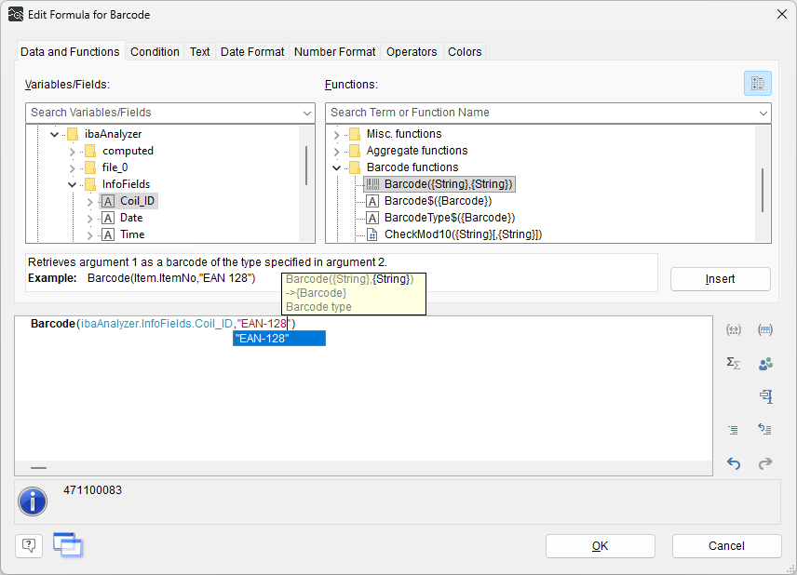The height and width of the screenshot is (575, 797).
Task: Click the A icon next to Coil_ID
Action: pos(108,201)
